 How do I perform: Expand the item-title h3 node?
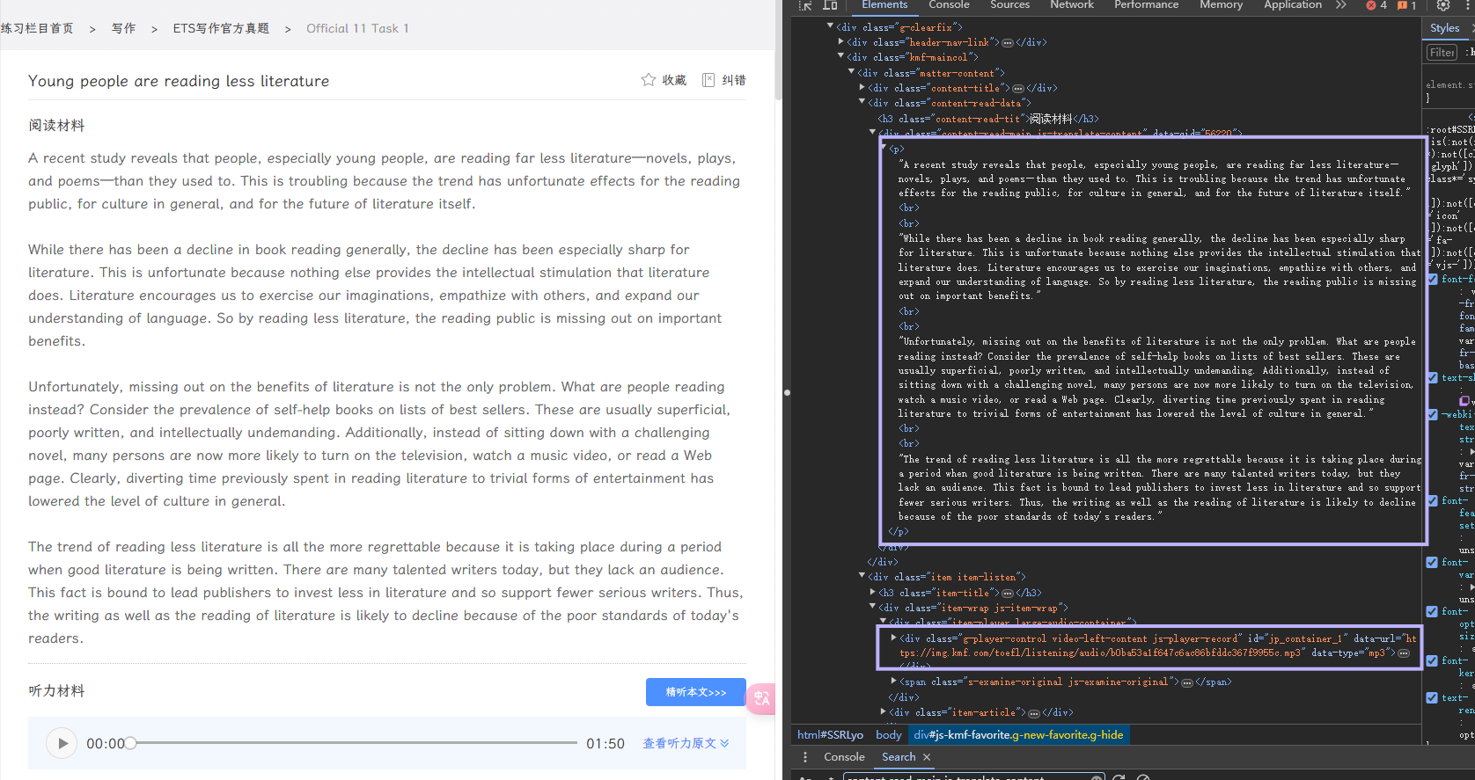872,592
